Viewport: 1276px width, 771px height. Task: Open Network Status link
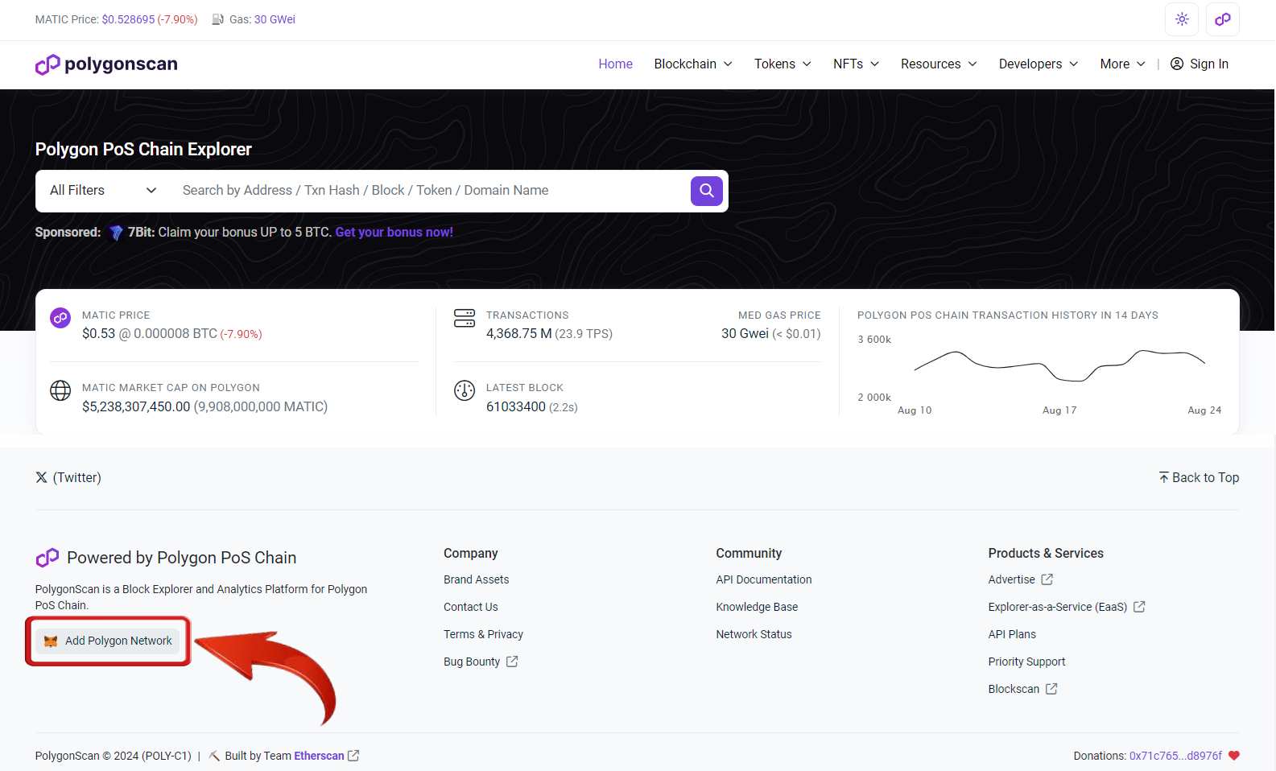(x=754, y=634)
